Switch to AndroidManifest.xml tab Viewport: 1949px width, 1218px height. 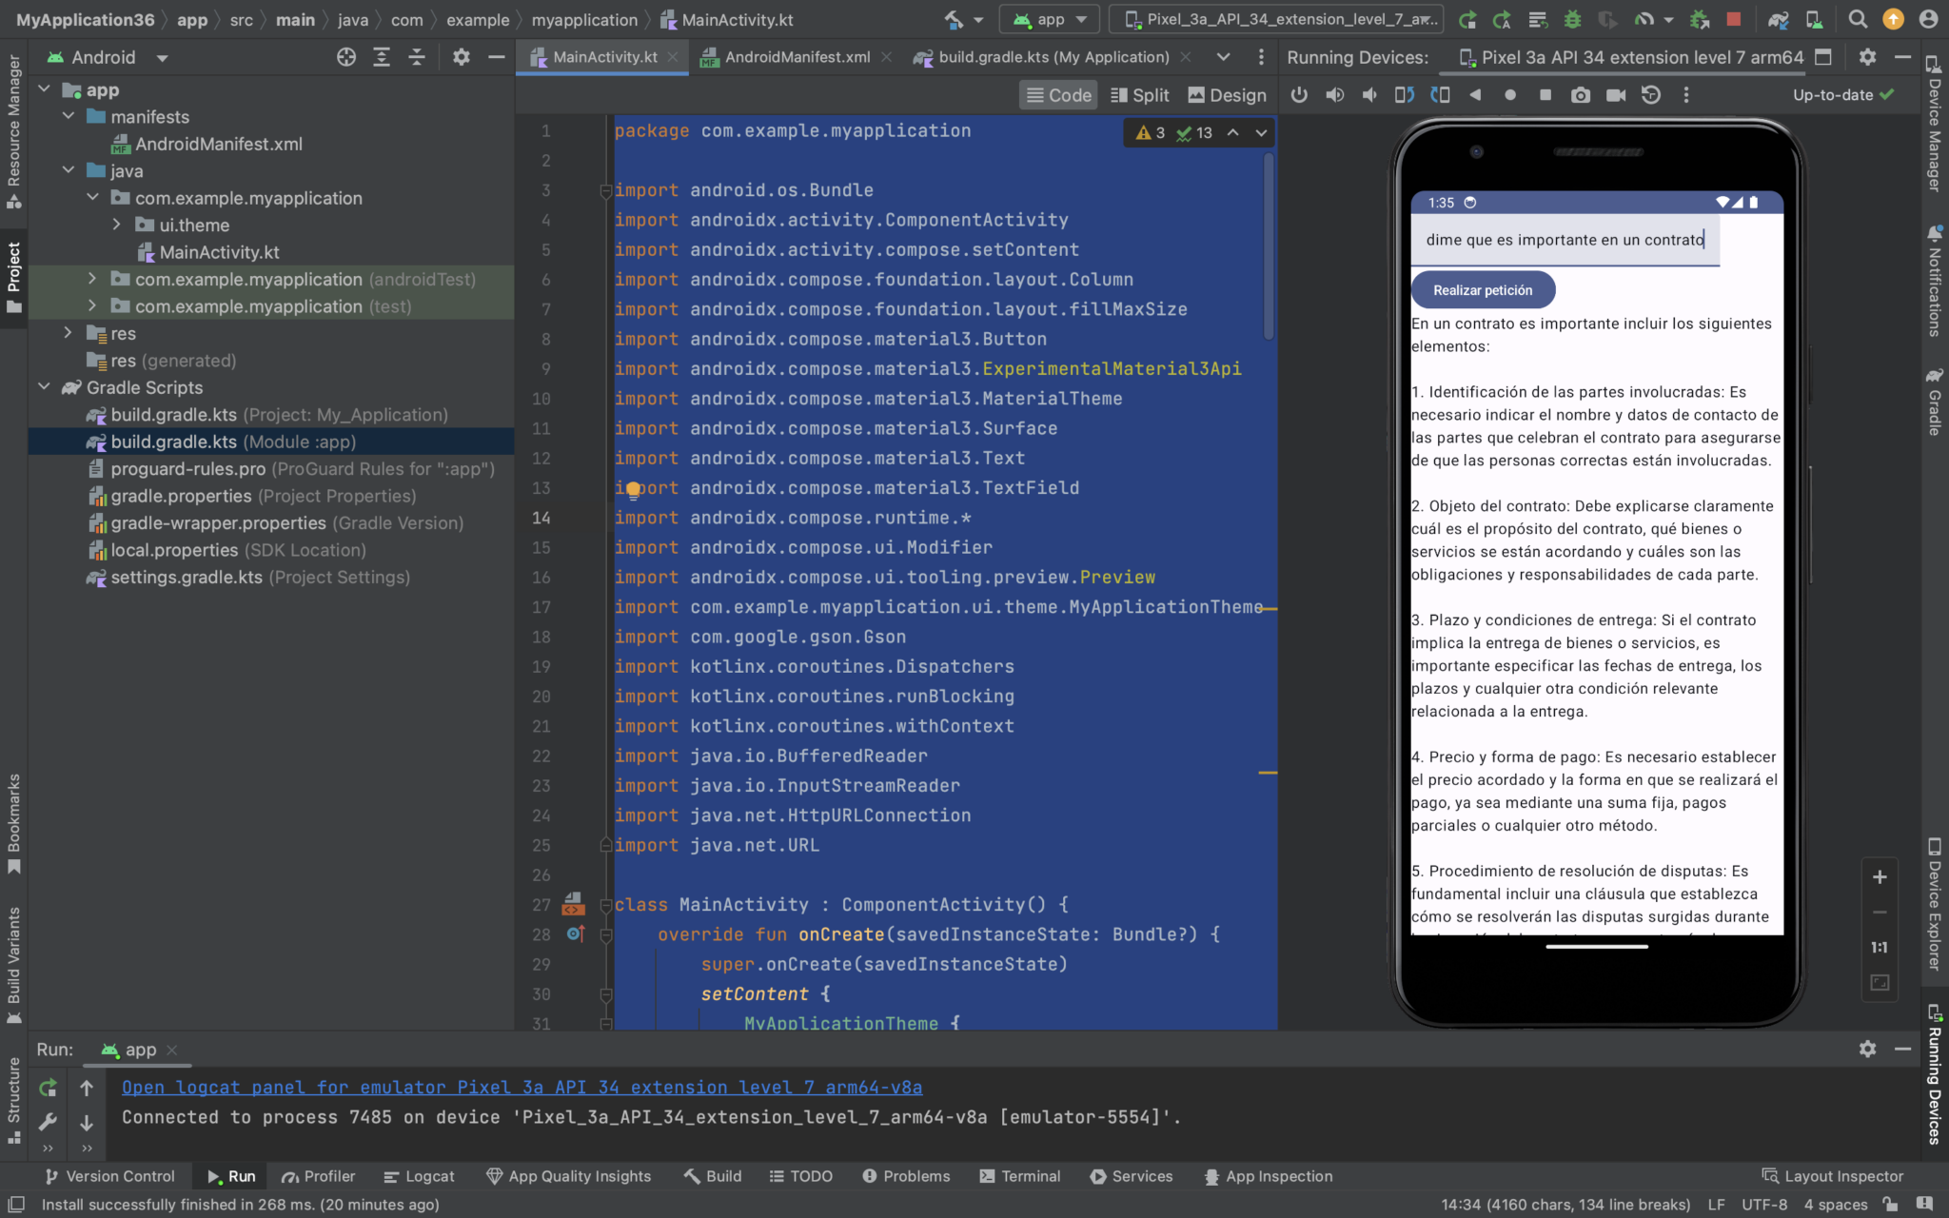pos(796,57)
